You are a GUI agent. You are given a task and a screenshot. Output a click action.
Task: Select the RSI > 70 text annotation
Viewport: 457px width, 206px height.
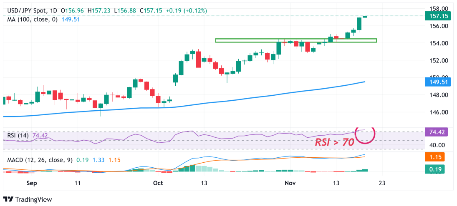335,142
